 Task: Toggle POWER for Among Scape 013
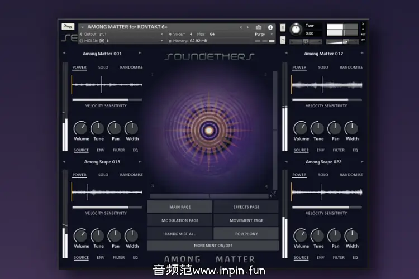pos(79,175)
